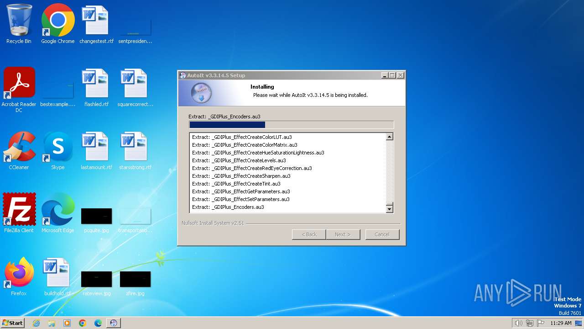This screenshot has width=584, height=329.
Task: Select _GDIPlus_EffectSetParameters.au3 log line
Action: 241,199
